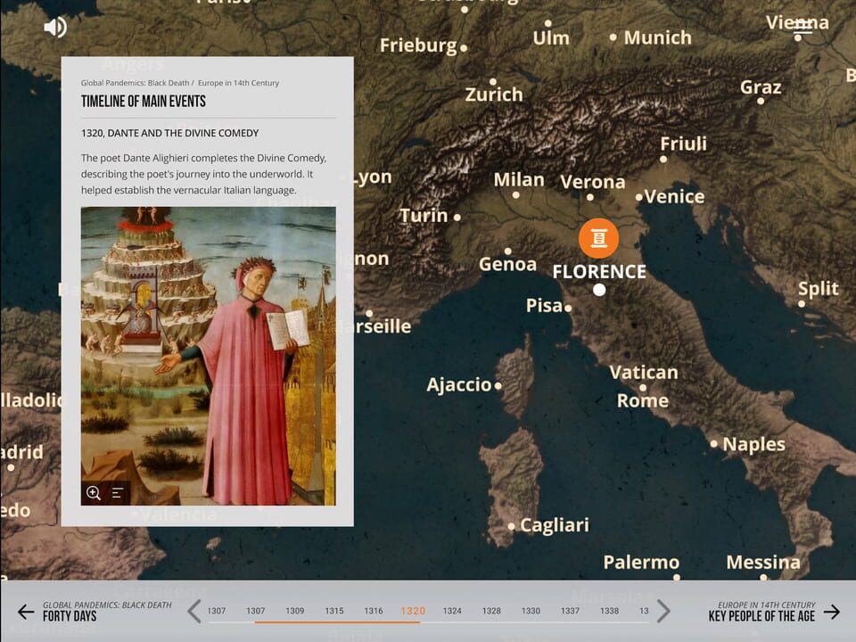Screen dimensions: 856x642
Task: Click the Dante and Divine Comedy painting thumbnail
Action: tap(208, 354)
